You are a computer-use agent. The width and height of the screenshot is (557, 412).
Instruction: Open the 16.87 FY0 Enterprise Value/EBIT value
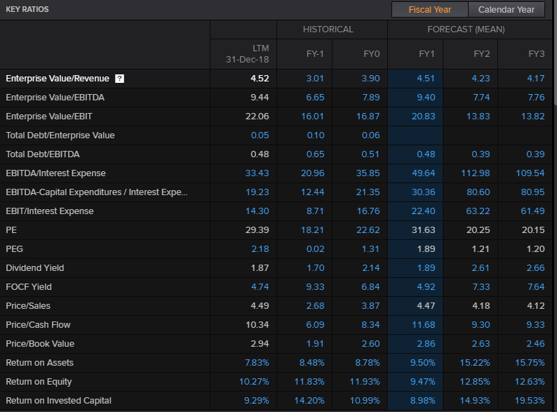(368, 117)
